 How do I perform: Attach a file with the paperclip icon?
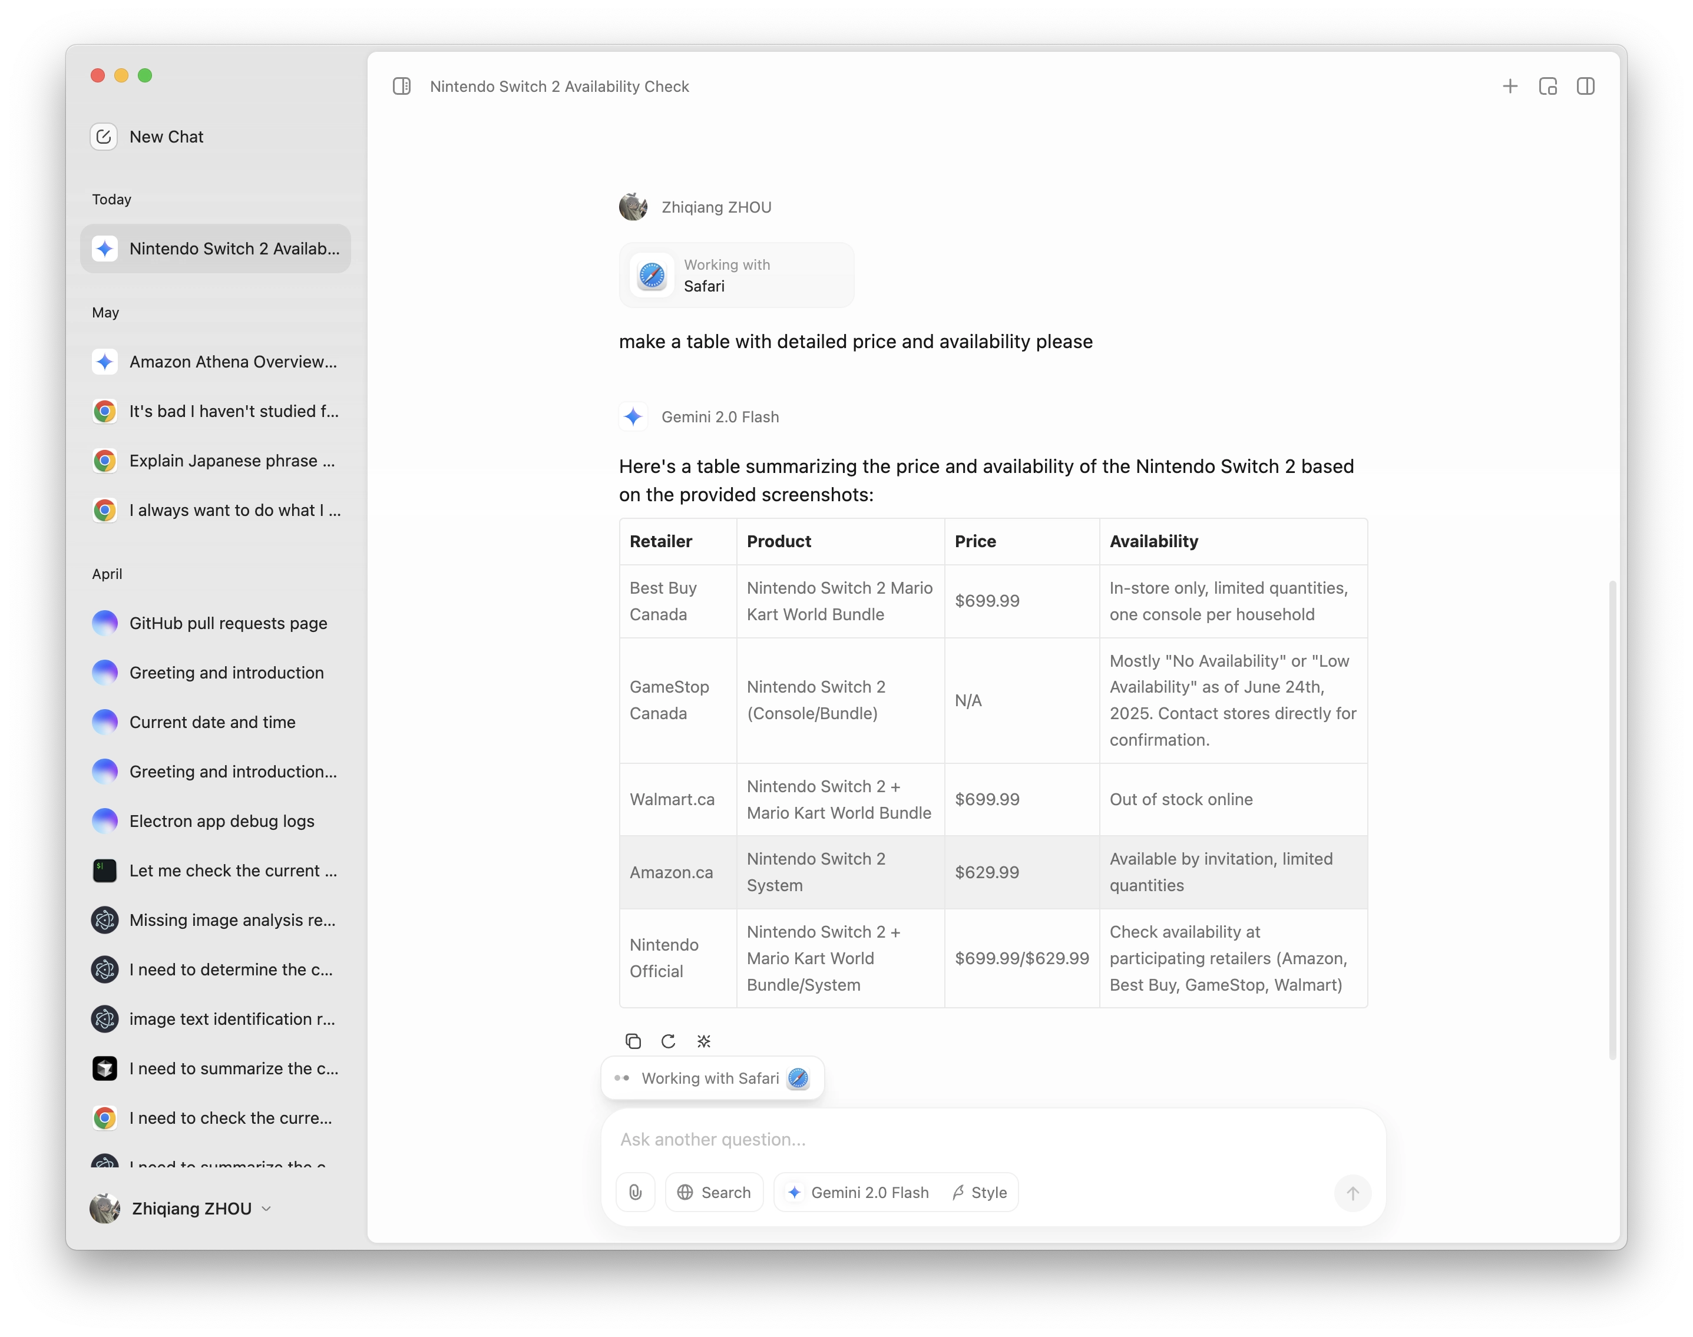[636, 1192]
